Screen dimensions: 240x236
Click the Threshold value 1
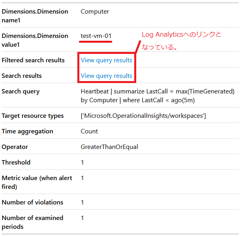(x=83, y=163)
